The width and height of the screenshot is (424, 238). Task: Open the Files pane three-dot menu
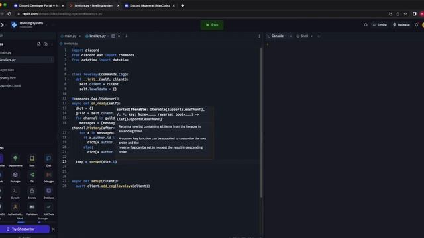pyautogui.click(x=52, y=44)
